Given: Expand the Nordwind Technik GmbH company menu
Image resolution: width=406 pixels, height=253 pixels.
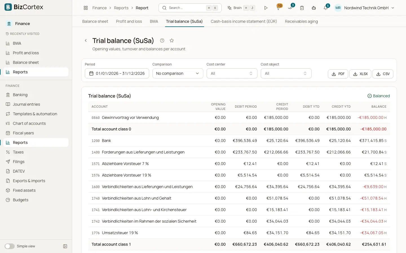Looking at the screenshot, I should click(x=364, y=8).
